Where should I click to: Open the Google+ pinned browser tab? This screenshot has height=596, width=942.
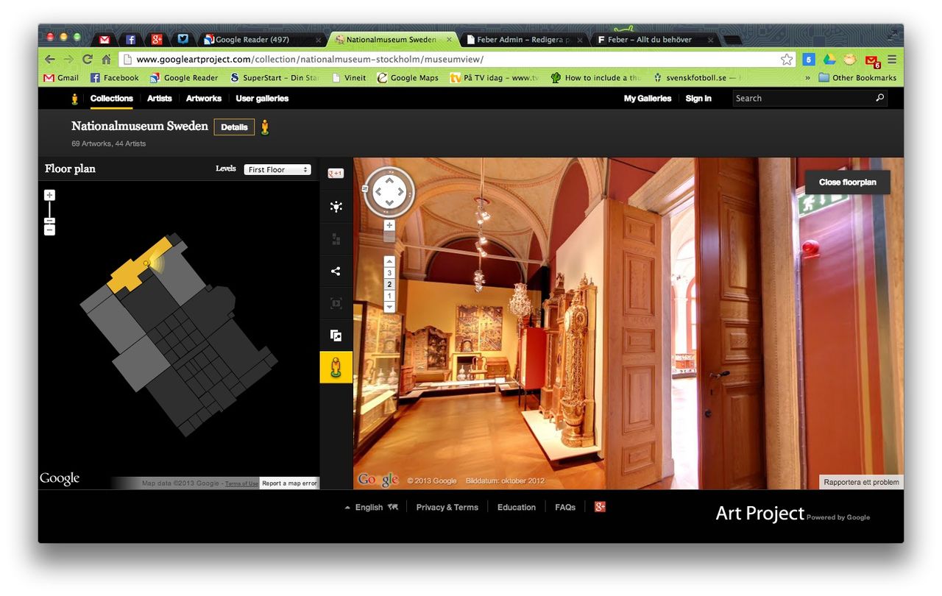point(157,40)
